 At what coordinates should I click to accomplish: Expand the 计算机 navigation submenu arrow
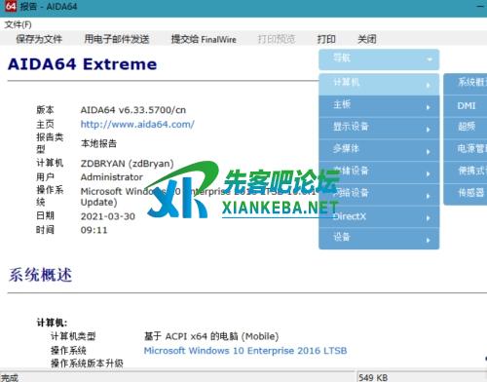(x=429, y=86)
